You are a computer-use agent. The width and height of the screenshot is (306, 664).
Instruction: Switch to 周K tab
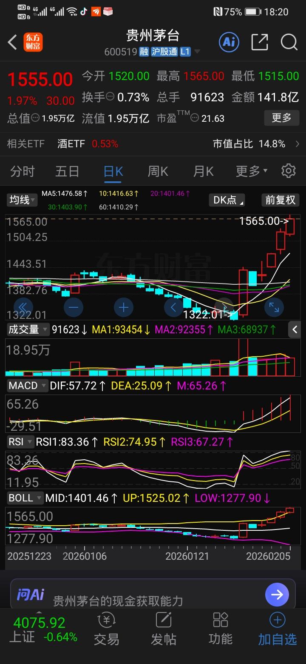(x=158, y=171)
